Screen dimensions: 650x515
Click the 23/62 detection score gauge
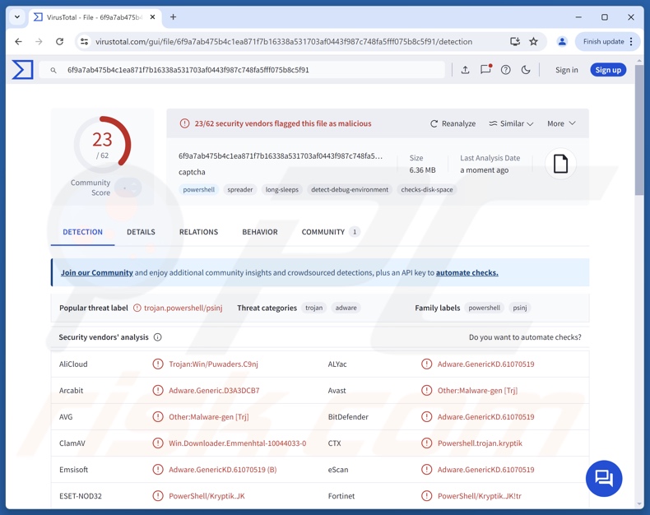click(x=102, y=143)
